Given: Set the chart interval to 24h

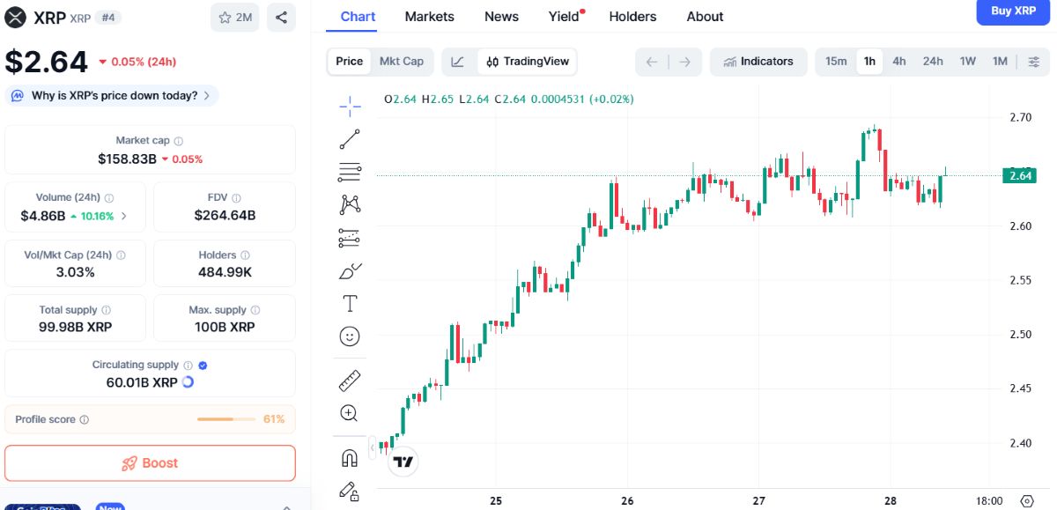Looking at the screenshot, I should (933, 62).
